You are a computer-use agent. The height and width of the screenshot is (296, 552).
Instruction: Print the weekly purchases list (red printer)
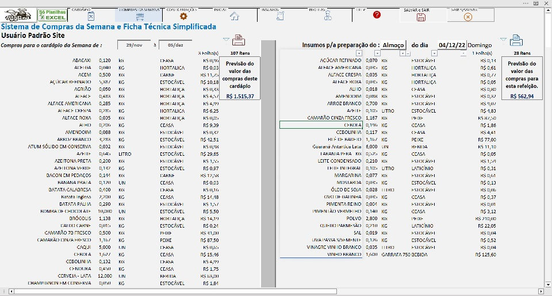[238, 40]
